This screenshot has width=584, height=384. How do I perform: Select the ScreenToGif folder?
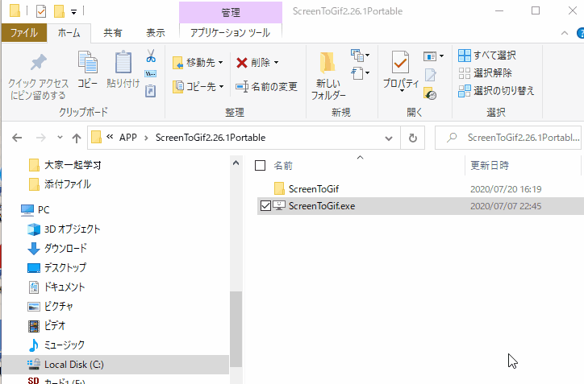314,189
